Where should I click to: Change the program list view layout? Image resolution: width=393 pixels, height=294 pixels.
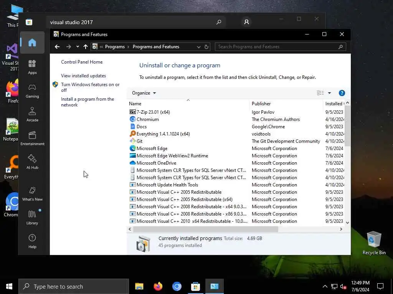pyautogui.click(x=320, y=93)
